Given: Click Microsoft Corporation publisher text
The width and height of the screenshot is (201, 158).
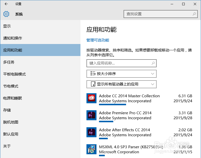Looking at the screenshot, I should pos(119,152).
